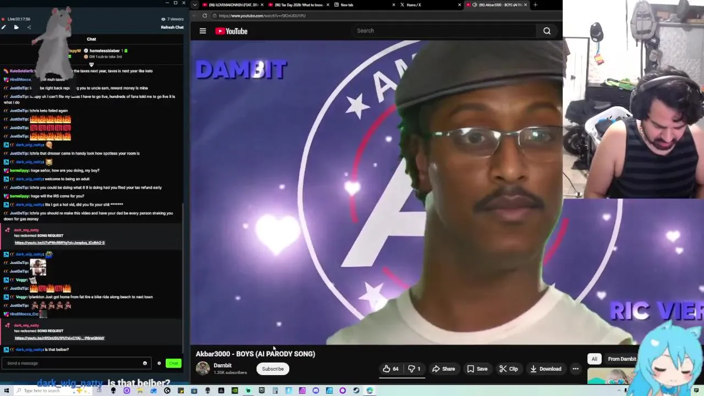Switch to the Tax Day 2026 browser tab

299,5
